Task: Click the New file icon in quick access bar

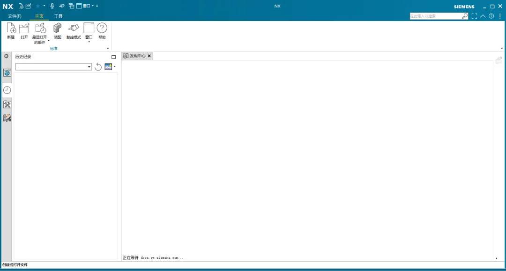Action: click(x=21, y=6)
